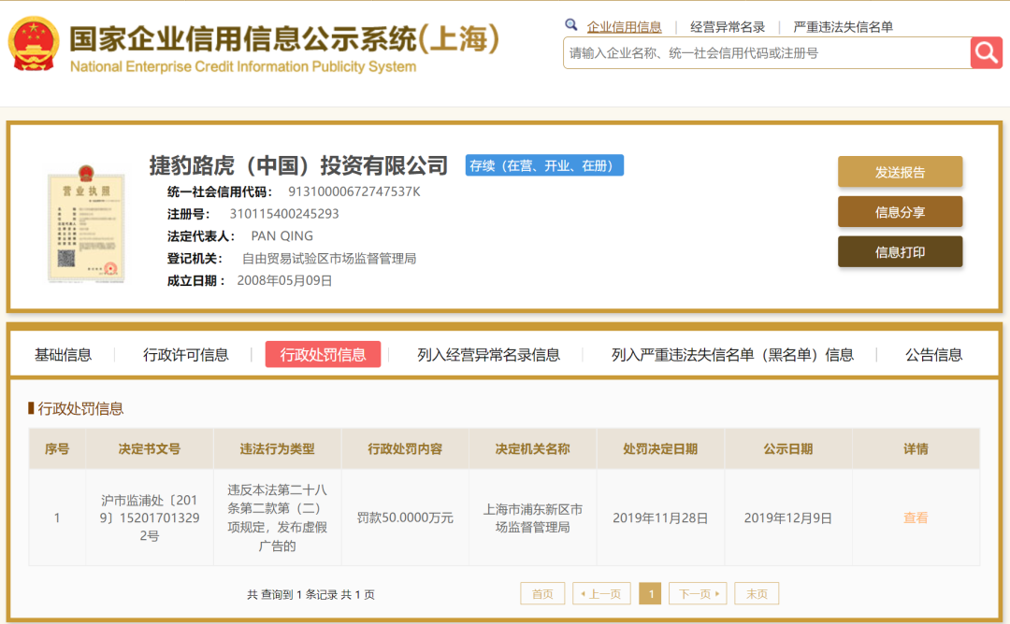Click the 序号 column header

tap(57, 449)
